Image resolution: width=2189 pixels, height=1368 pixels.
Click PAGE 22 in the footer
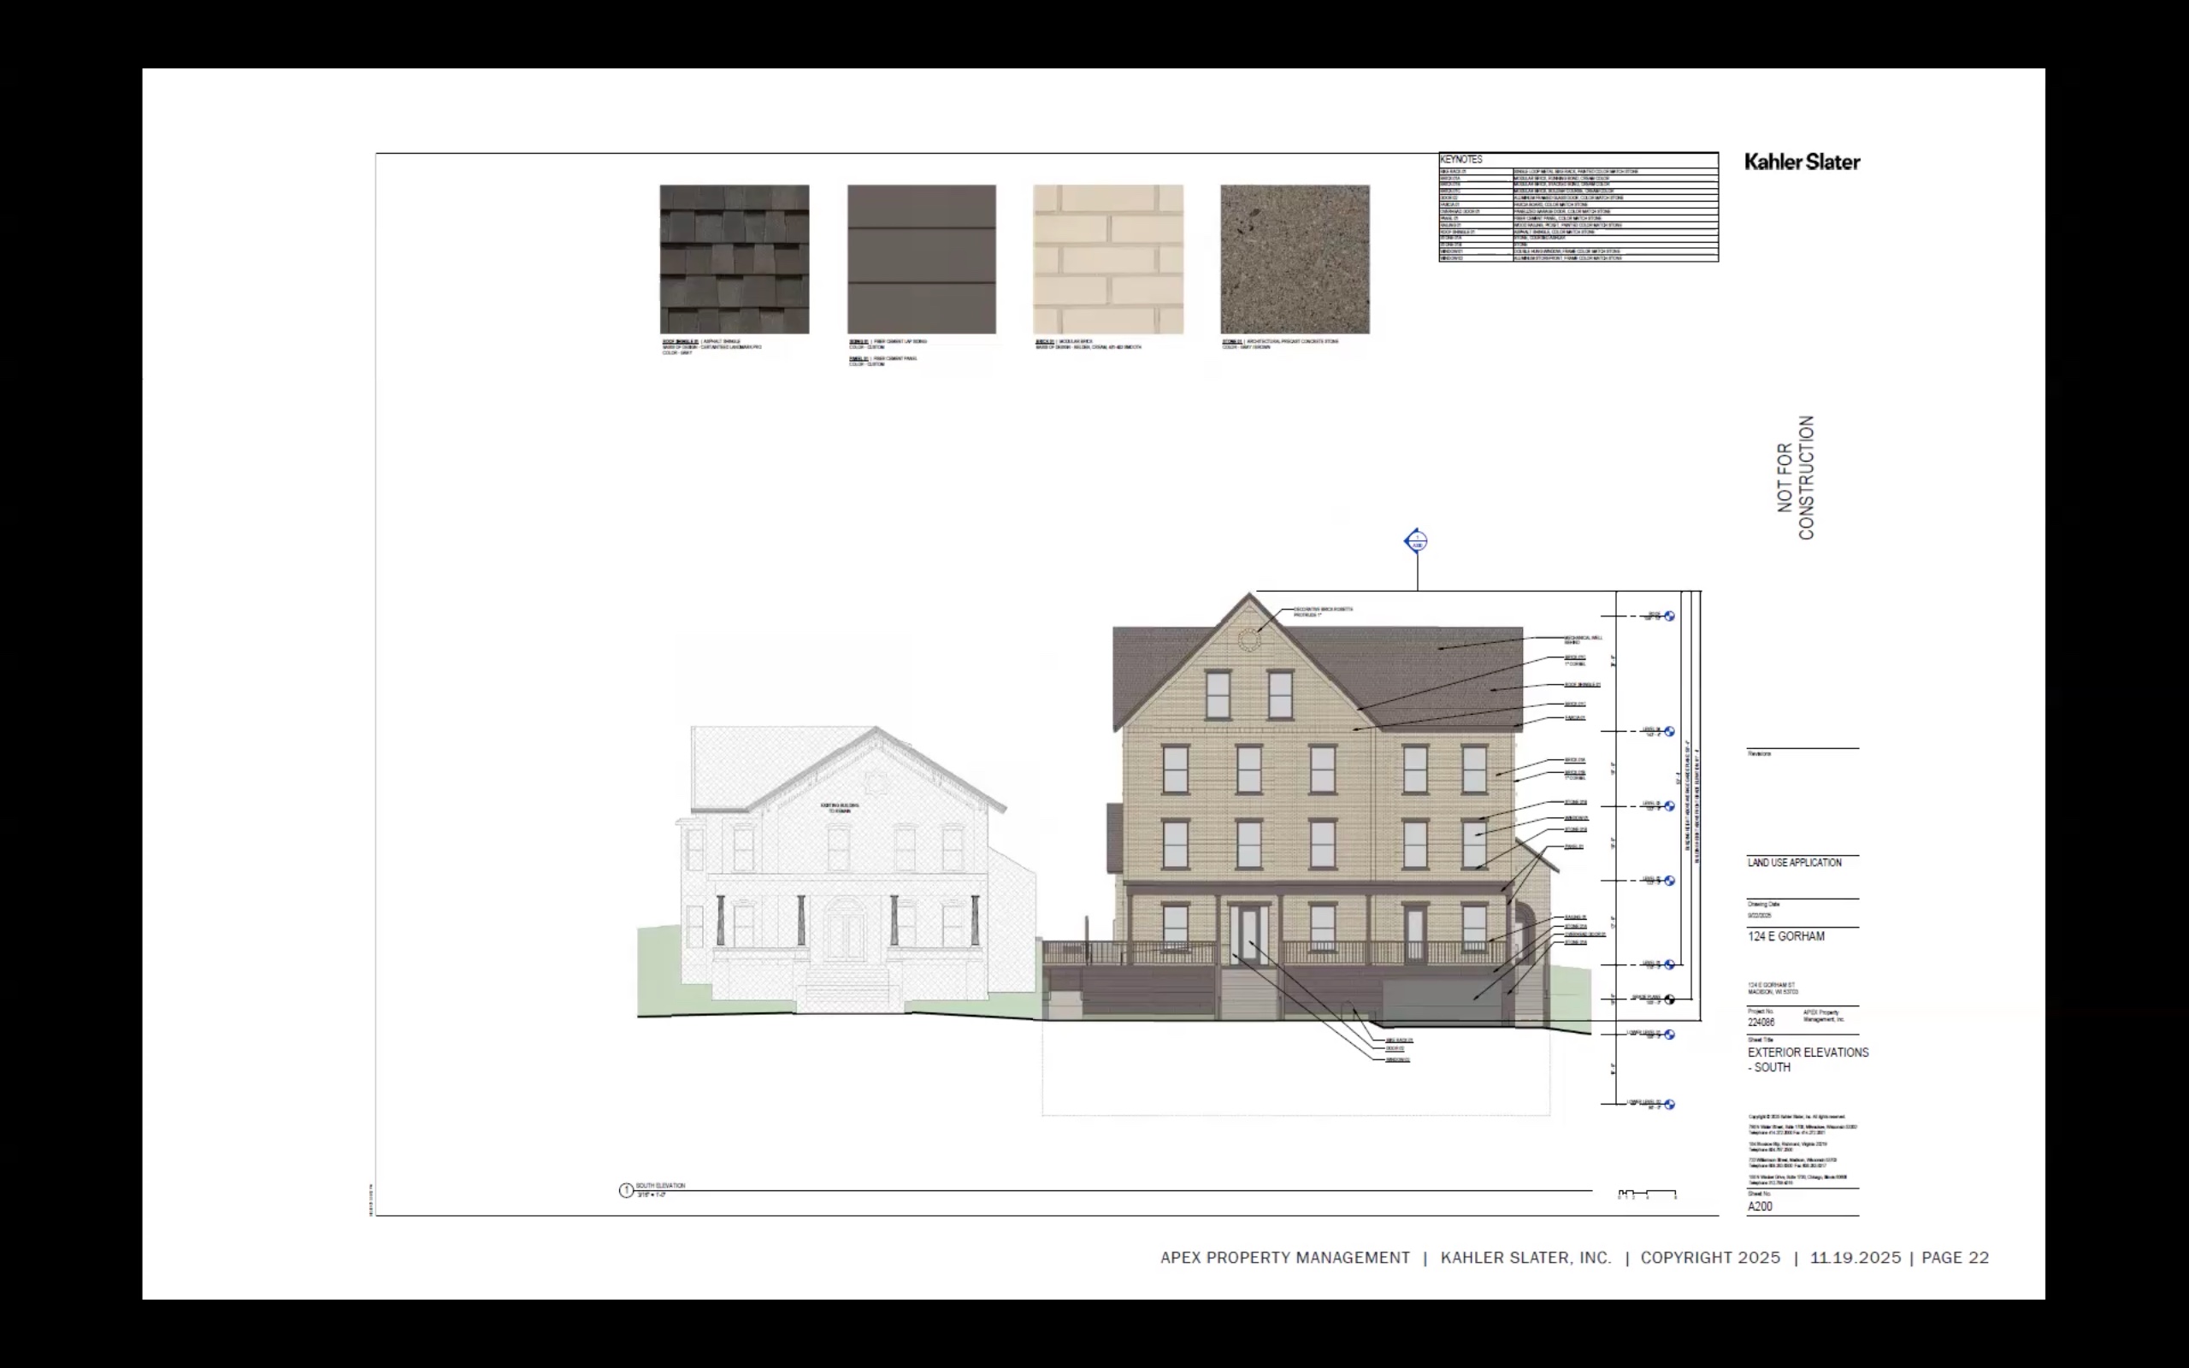[1955, 1258]
